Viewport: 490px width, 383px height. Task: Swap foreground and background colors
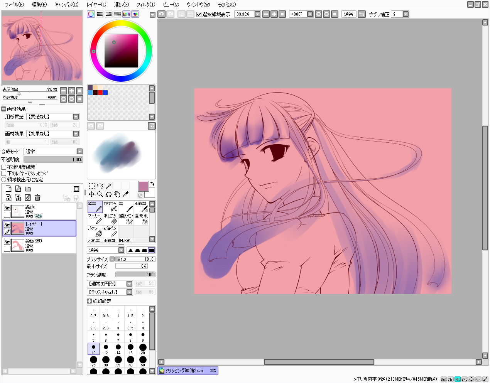[152, 184]
